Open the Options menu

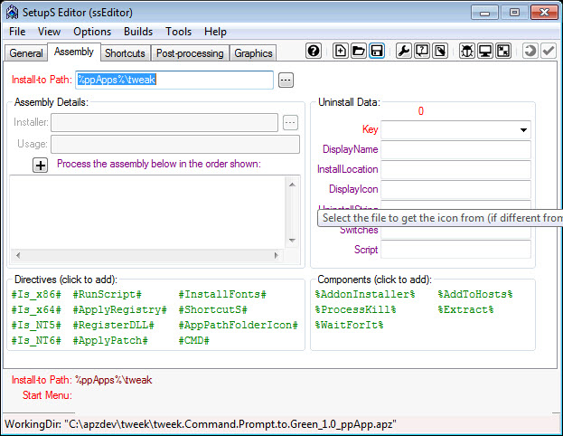tap(92, 32)
